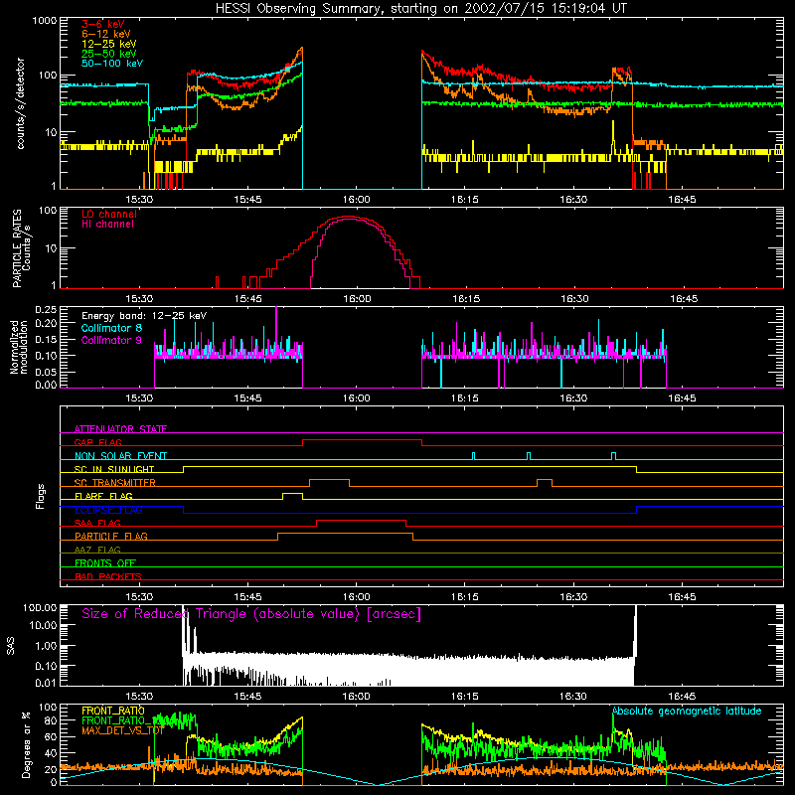
Task: Click the NON_SOLAR_EVENT pulse near 16:16
Action: (474, 456)
